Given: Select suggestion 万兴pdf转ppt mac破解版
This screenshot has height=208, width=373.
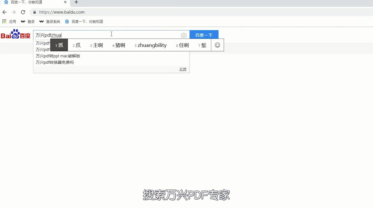Looking at the screenshot, I should tap(58, 56).
